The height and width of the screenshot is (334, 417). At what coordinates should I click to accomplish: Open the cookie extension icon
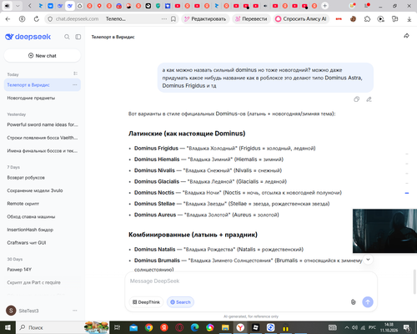[353, 19]
